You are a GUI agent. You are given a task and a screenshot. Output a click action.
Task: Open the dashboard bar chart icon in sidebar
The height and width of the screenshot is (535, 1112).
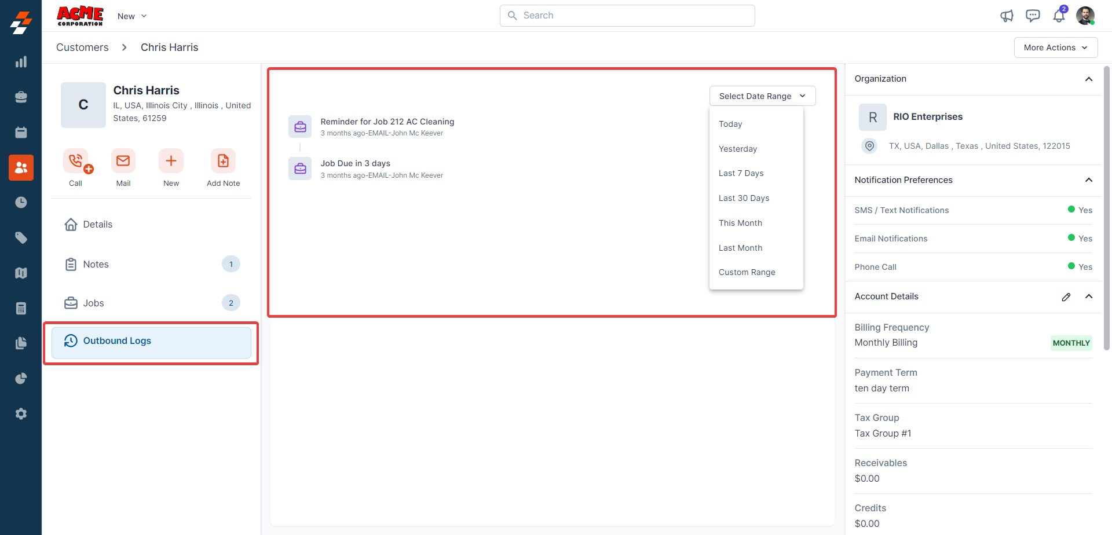pyautogui.click(x=21, y=62)
